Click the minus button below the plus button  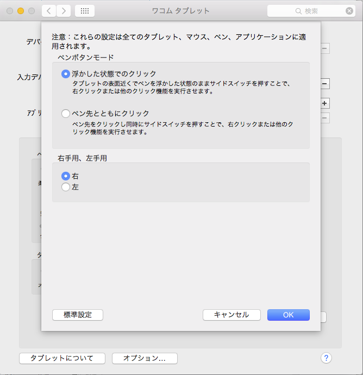pos(324,118)
